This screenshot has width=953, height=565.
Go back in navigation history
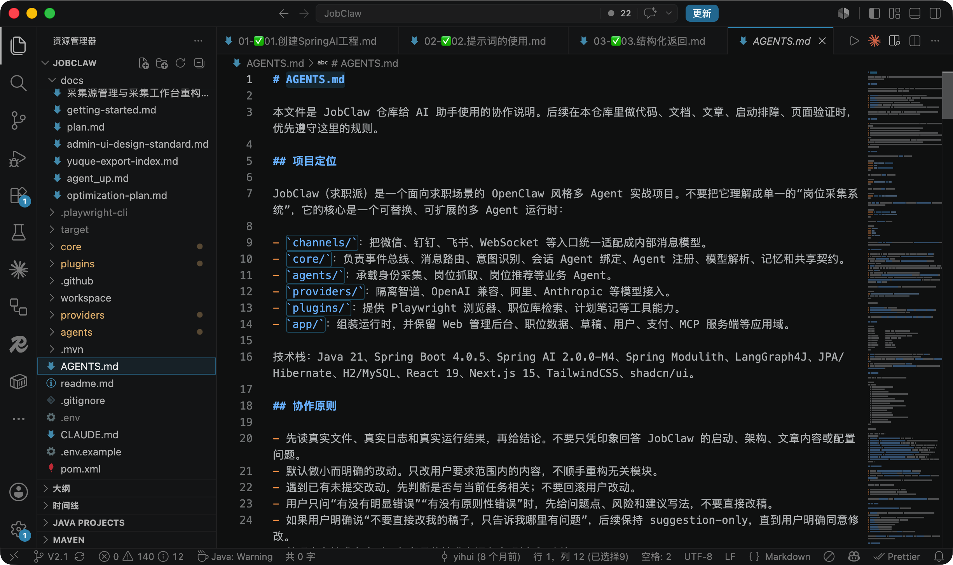[284, 14]
